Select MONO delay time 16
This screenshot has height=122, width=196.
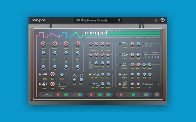coord(149,55)
